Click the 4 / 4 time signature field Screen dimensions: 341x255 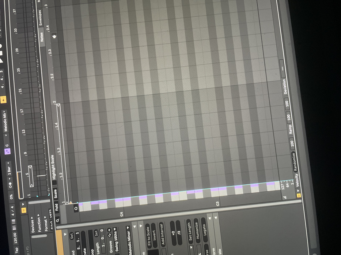(x=12, y=211)
